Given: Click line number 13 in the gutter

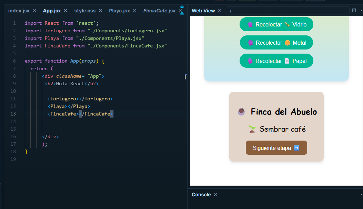Looking at the screenshot, I should (13, 114).
